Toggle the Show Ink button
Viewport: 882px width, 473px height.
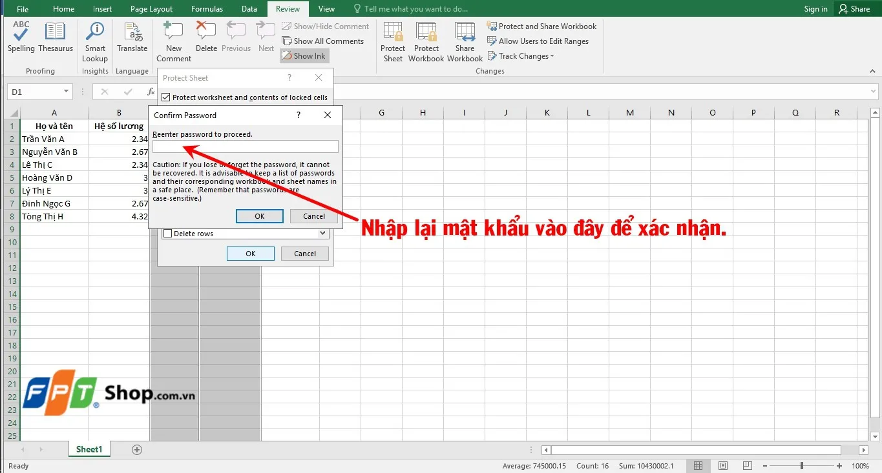click(304, 56)
